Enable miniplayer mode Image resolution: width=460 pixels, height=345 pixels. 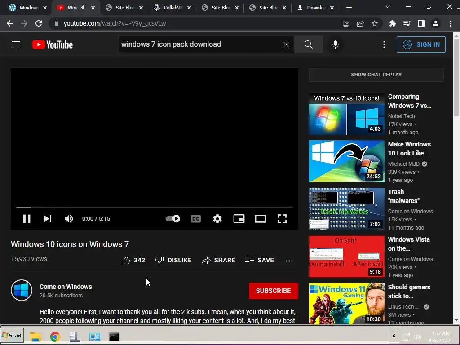pos(239,219)
